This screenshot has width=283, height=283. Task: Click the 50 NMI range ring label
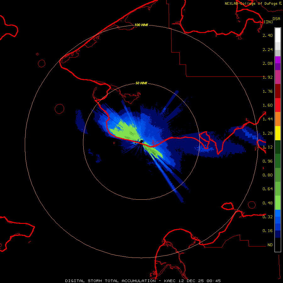(141, 83)
